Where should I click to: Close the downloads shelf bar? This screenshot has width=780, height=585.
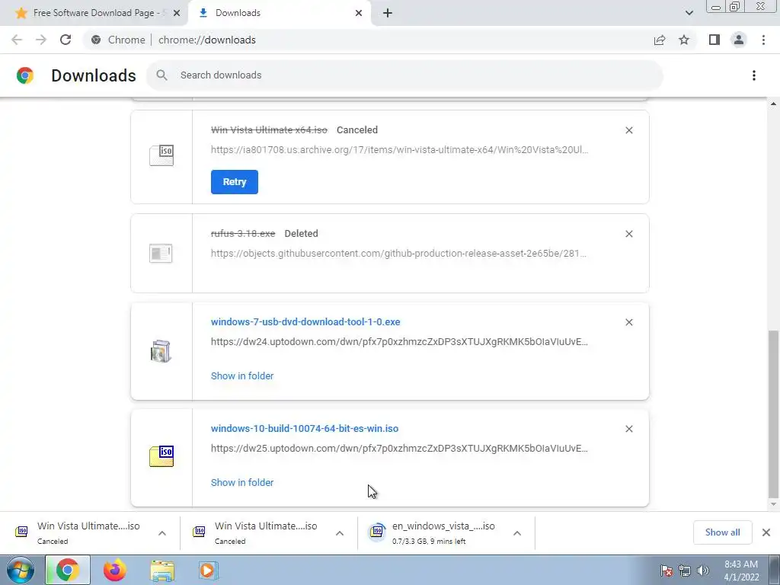click(766, 532)
